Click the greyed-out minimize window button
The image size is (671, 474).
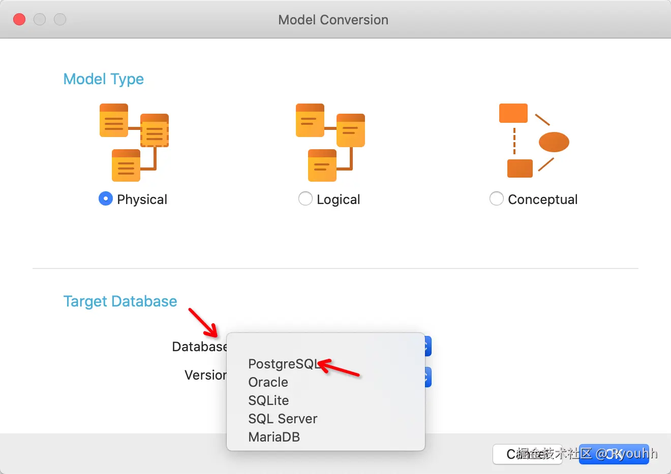(40, 19)
